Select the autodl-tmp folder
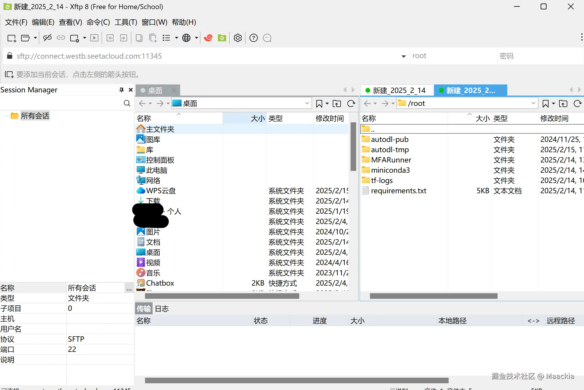584x390 pixels. point(390,150)
